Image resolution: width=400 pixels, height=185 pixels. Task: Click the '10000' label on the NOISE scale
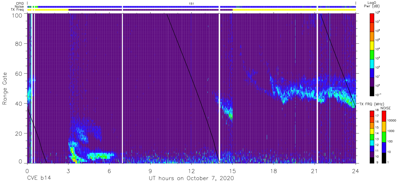[x=392, y=120]
